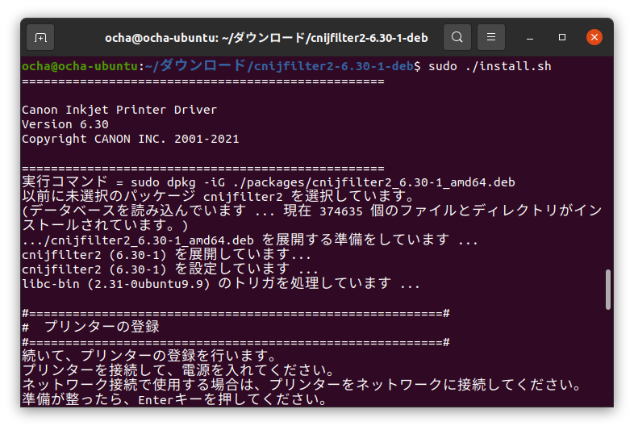Click the '# プリンターの登録' heading
Screen dimensions: 634x430
click(90, 327)
